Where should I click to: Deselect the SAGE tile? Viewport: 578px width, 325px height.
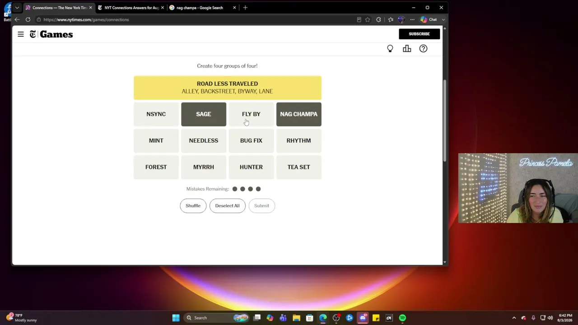click(x=204, y=114)
